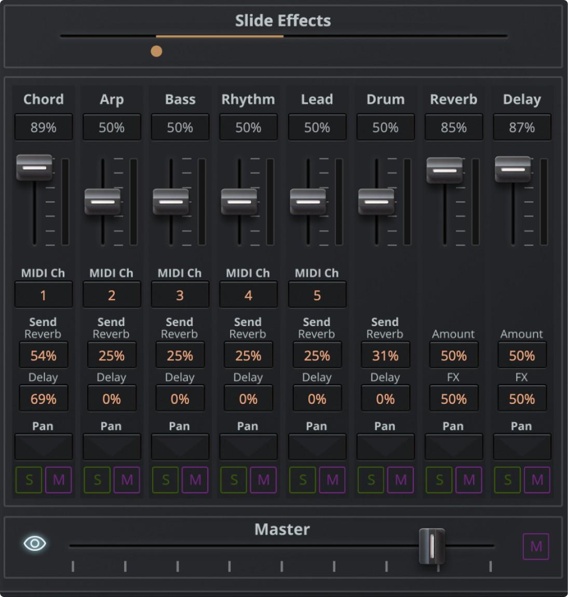
Task: Mute the Lead channel
Action: [x=332, y=480]
